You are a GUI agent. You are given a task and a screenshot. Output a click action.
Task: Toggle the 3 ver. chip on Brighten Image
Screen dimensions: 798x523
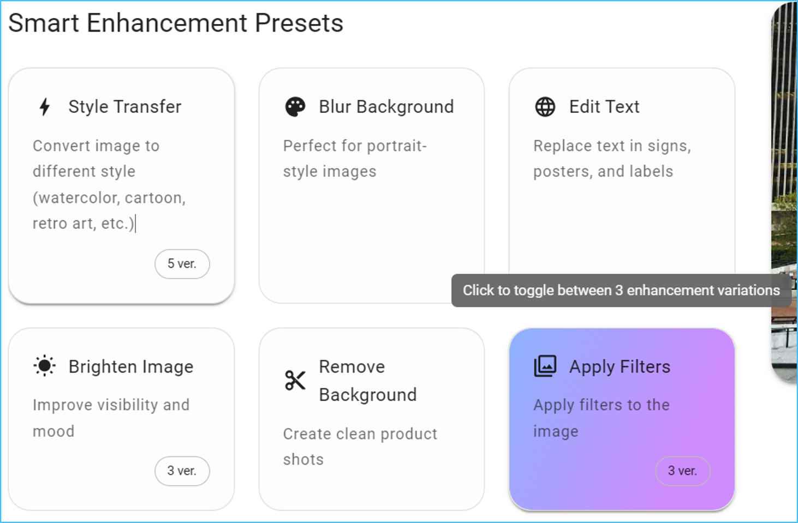pyautogui.click(x=182, y=471)
